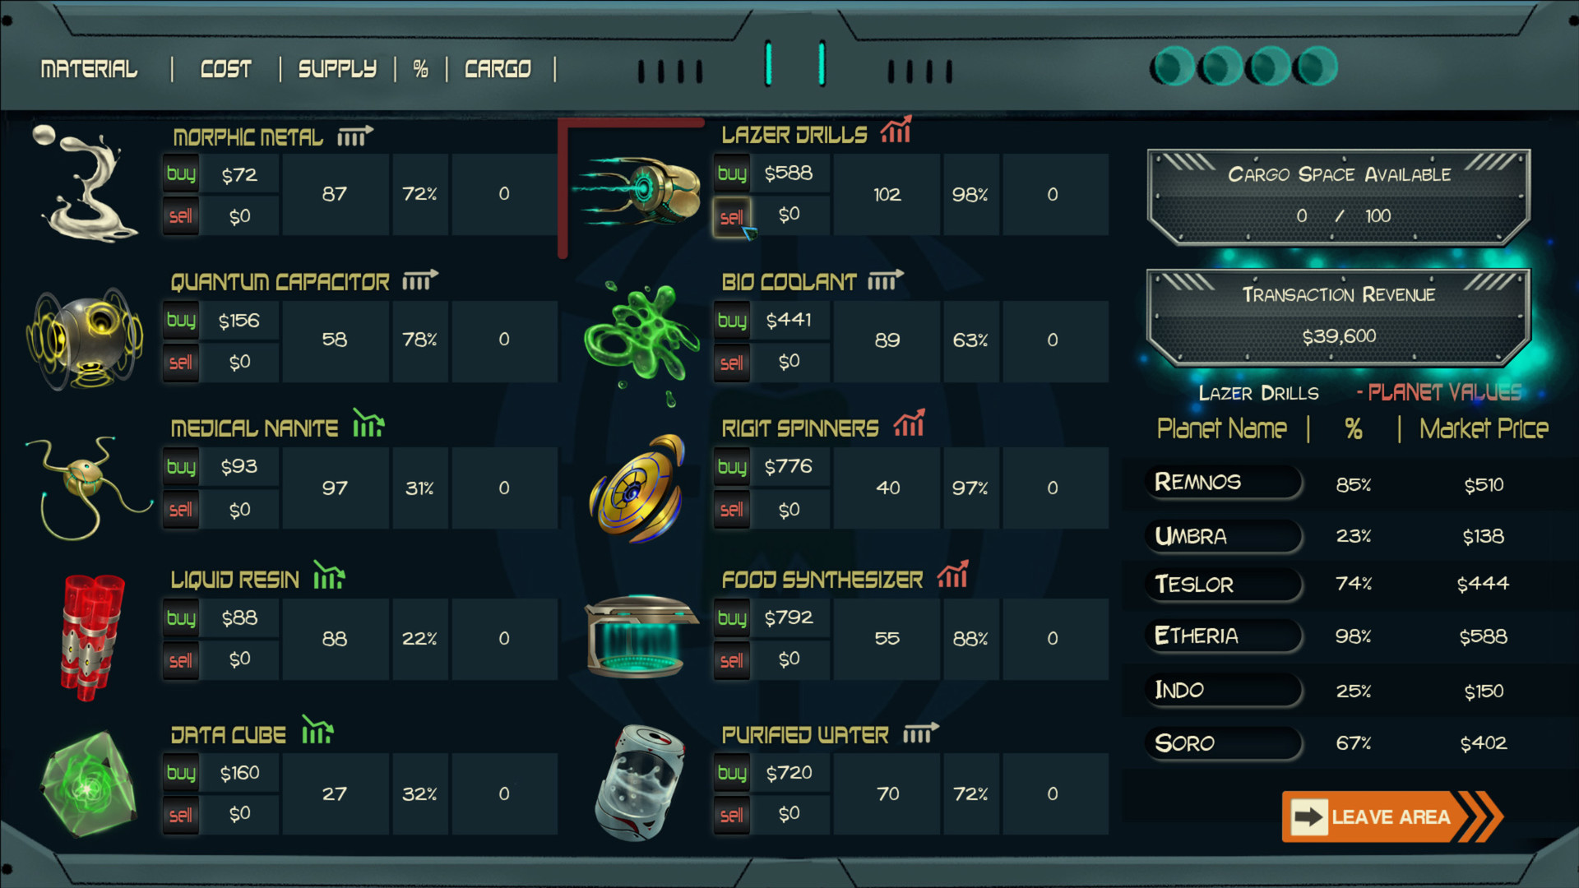Screen dimensions: 1579x888
Task: Click Leave Area orange arrow button
Action: (x=1391, y=816)
